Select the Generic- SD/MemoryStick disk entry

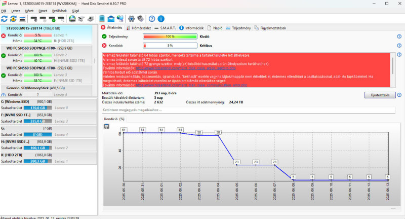coord(46,91)
